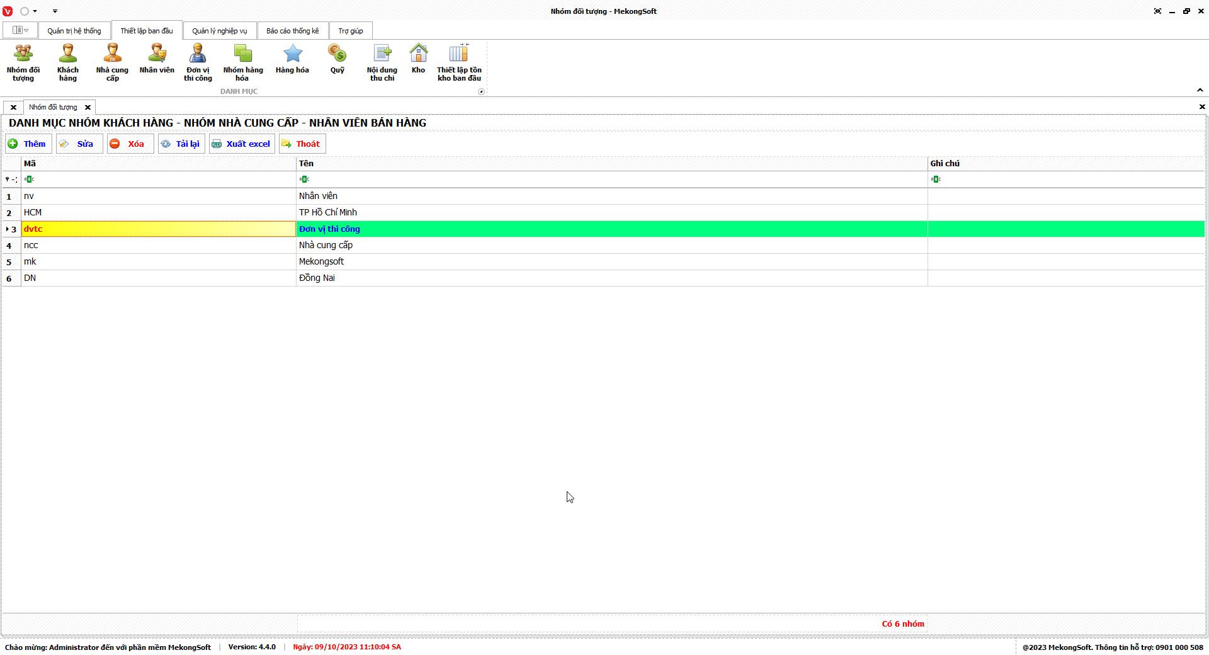Image resolution: width=1209 pixels, height=655 pixels.
Task: Open Kho warehouse catalog
Action: tap(418, 59)
